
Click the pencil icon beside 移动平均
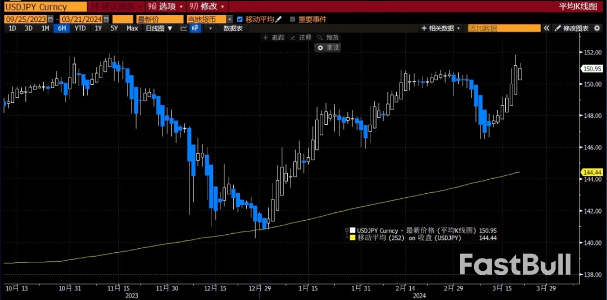[279, 19]
